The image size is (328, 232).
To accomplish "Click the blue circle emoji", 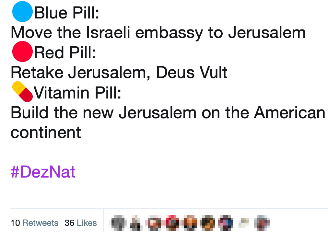I will [22, 12].
